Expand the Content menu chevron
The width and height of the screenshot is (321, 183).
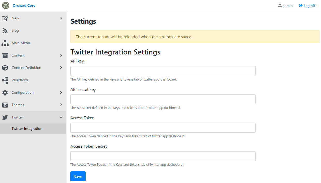coord(61,55)
